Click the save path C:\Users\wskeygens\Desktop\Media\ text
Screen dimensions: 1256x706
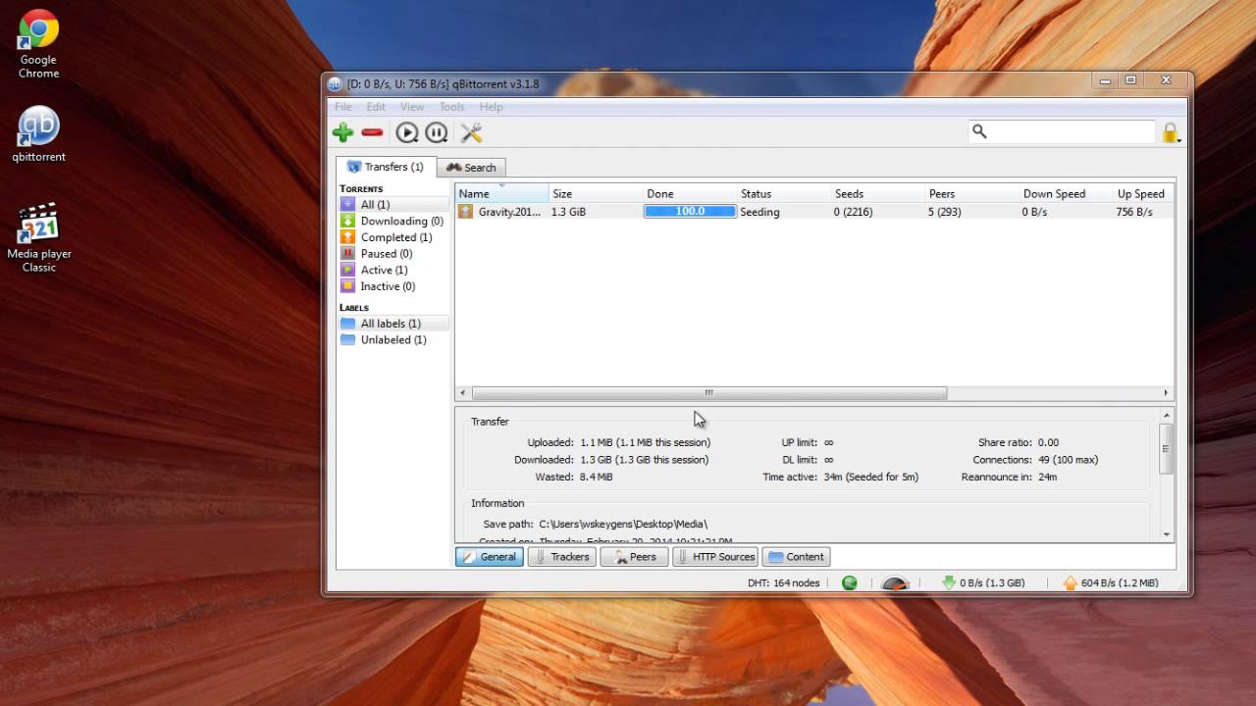coord(623,525)
